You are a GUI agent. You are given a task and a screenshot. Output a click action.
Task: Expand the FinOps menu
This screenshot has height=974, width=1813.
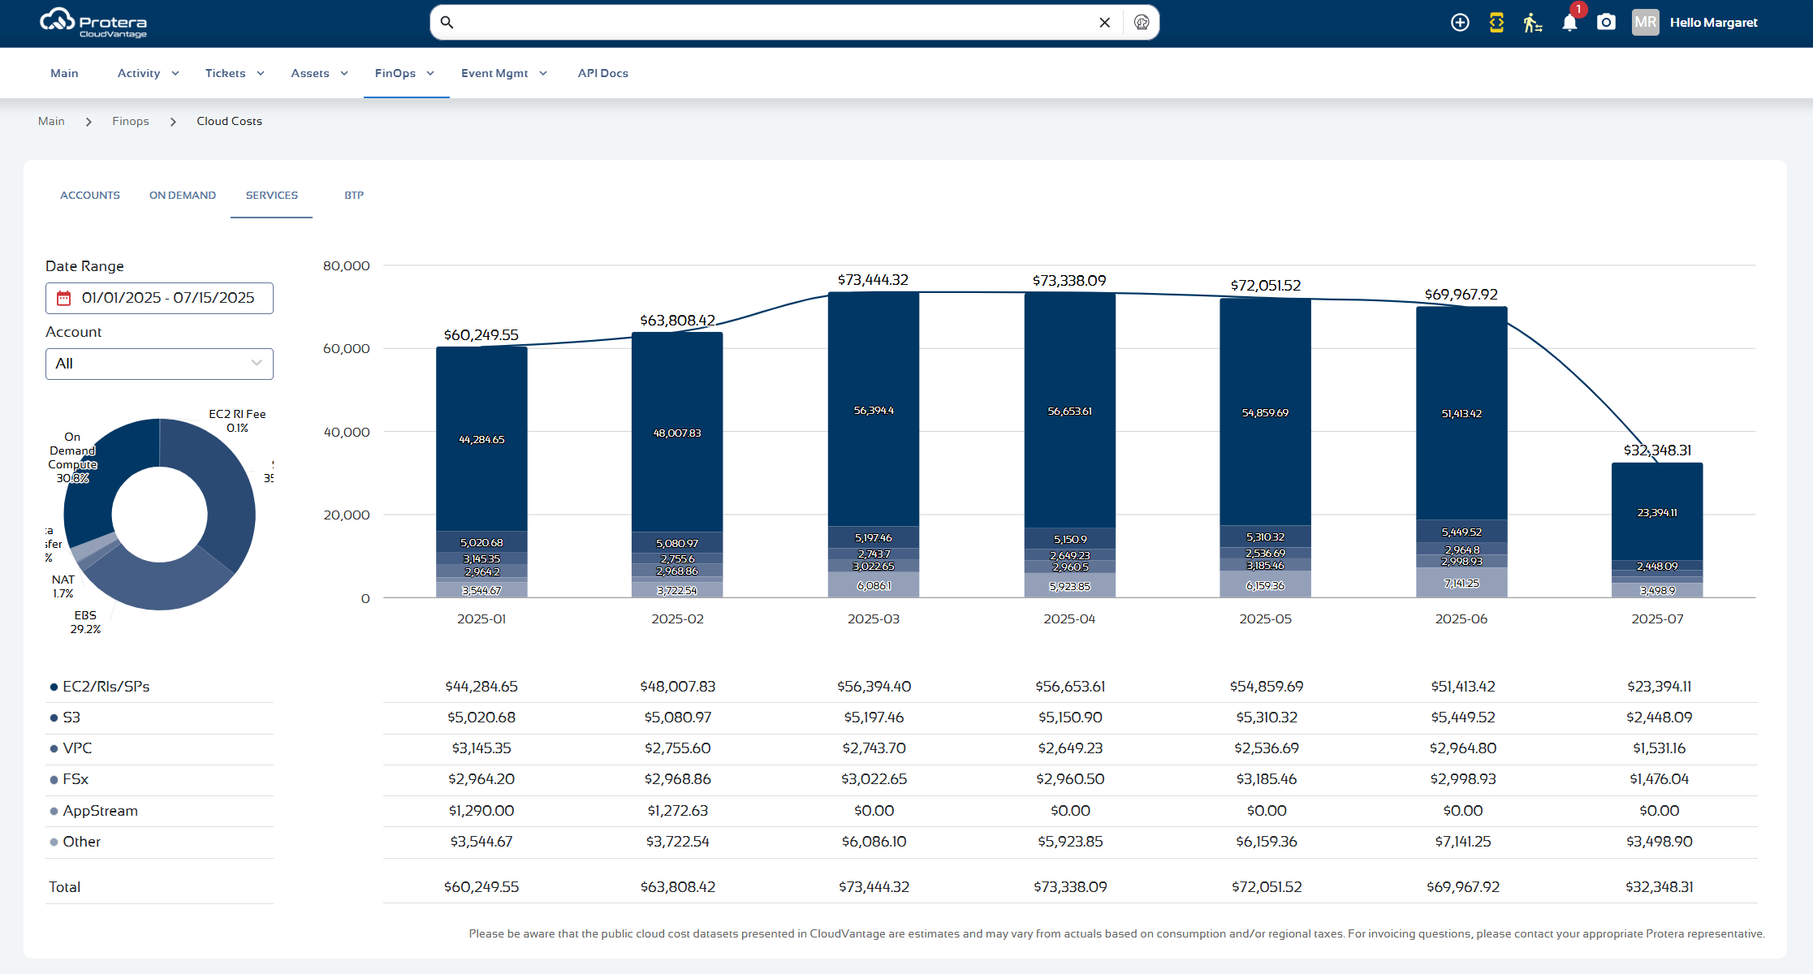coord(405,73)
